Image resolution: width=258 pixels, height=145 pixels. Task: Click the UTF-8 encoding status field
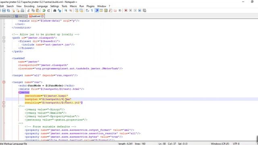[236, 143]
